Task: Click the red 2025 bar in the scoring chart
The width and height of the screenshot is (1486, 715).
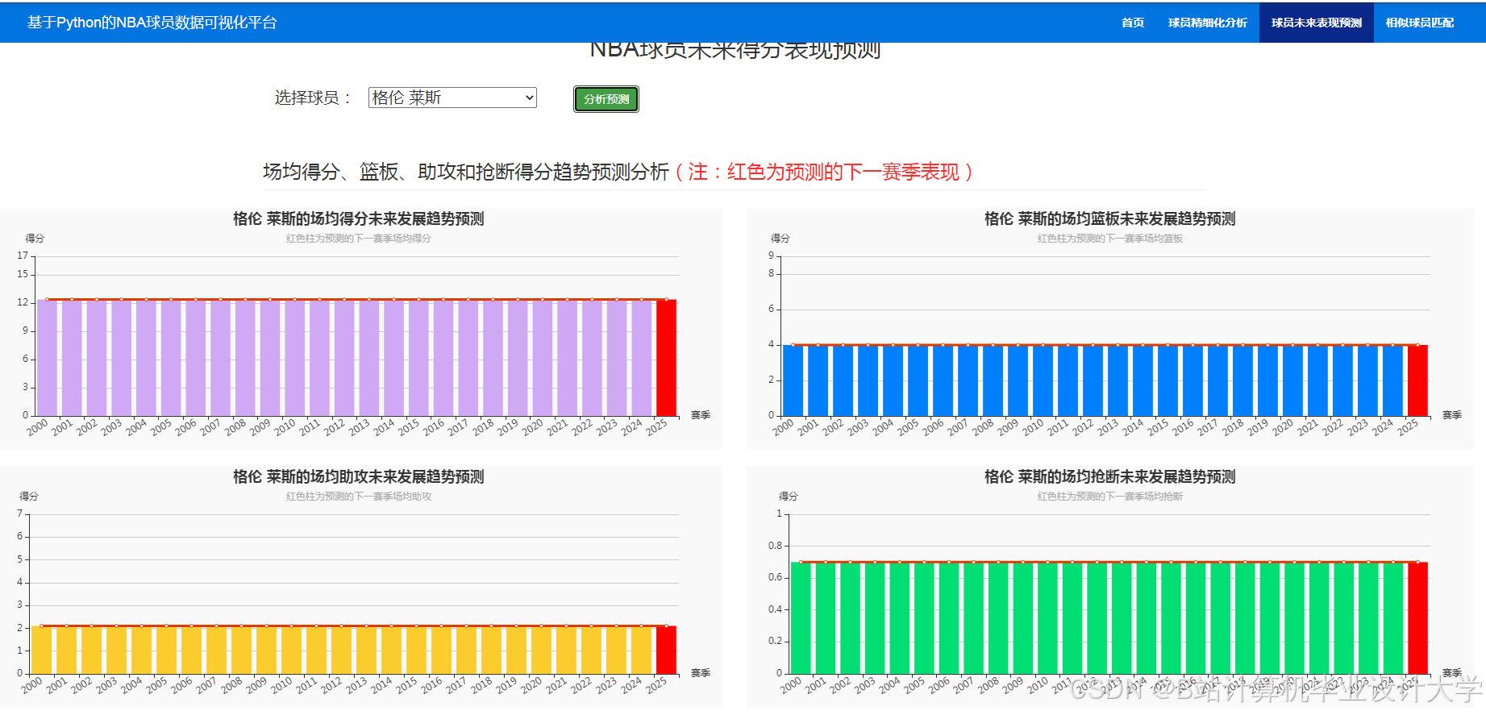Action: (666, 358)
